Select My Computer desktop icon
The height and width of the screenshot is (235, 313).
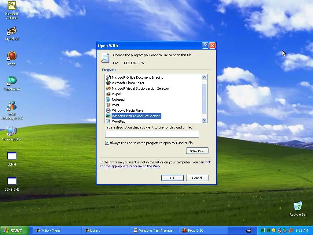coord(12,134)
